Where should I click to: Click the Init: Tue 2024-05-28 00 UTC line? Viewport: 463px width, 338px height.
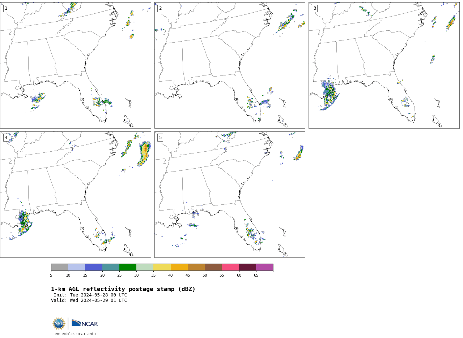[x=90, y=295]
